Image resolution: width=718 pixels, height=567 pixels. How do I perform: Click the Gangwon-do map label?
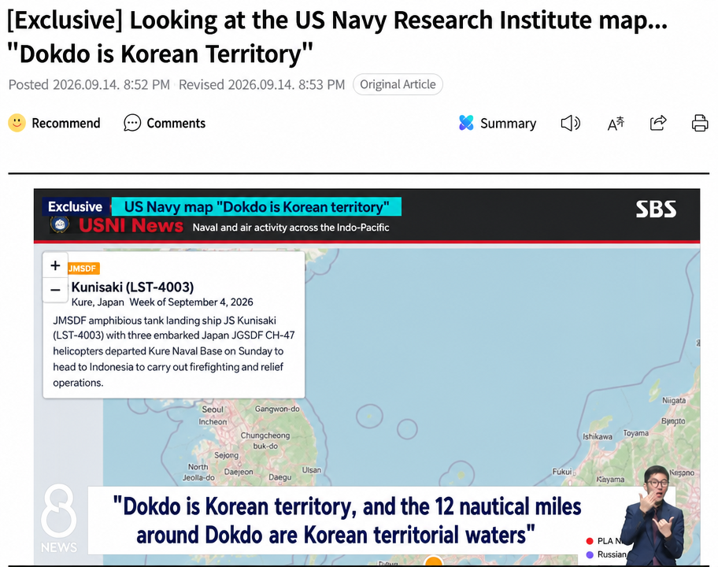(277, 409)
